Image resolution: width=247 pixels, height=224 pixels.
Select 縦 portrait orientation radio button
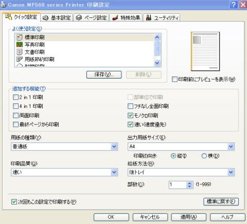[173, 156]
